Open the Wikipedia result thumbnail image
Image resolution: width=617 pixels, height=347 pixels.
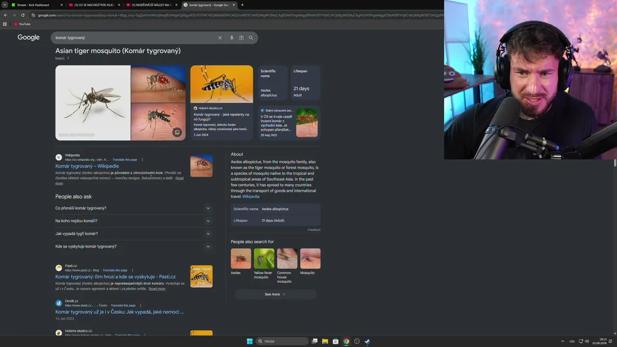[x=201, y=166]
